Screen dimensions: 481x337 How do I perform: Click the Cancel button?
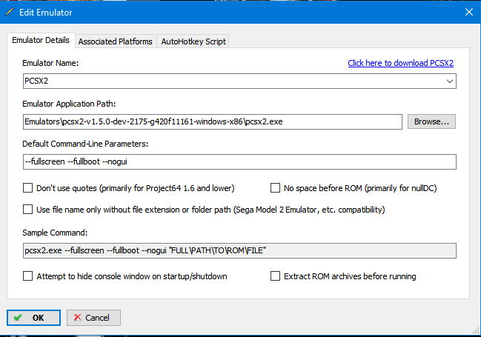pos(93,318)
